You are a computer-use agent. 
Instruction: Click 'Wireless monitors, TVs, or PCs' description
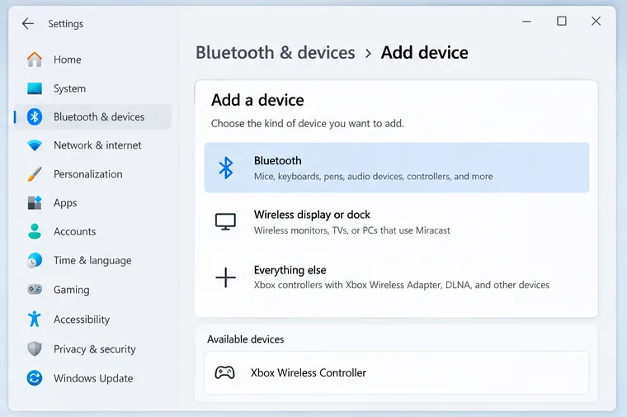point(352,230)
